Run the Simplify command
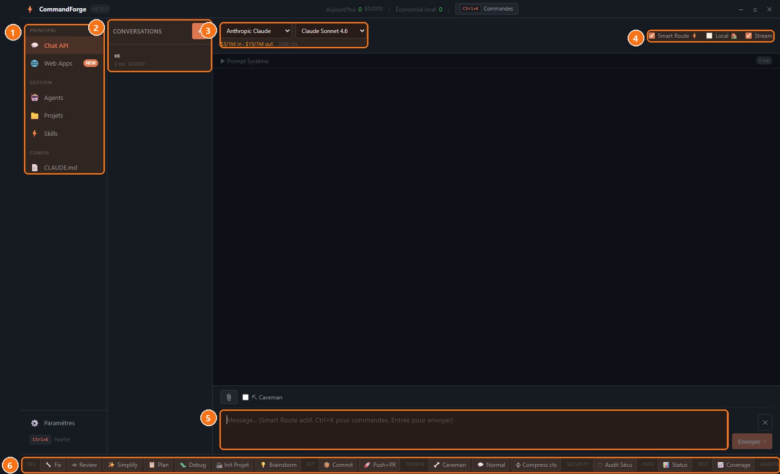 (x=123, y=465)
